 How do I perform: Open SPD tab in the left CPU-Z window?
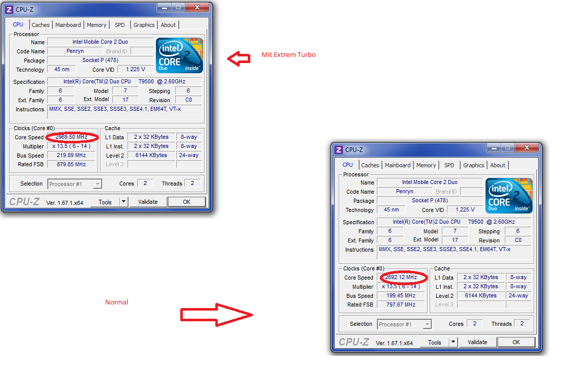[x=120, y=24]
